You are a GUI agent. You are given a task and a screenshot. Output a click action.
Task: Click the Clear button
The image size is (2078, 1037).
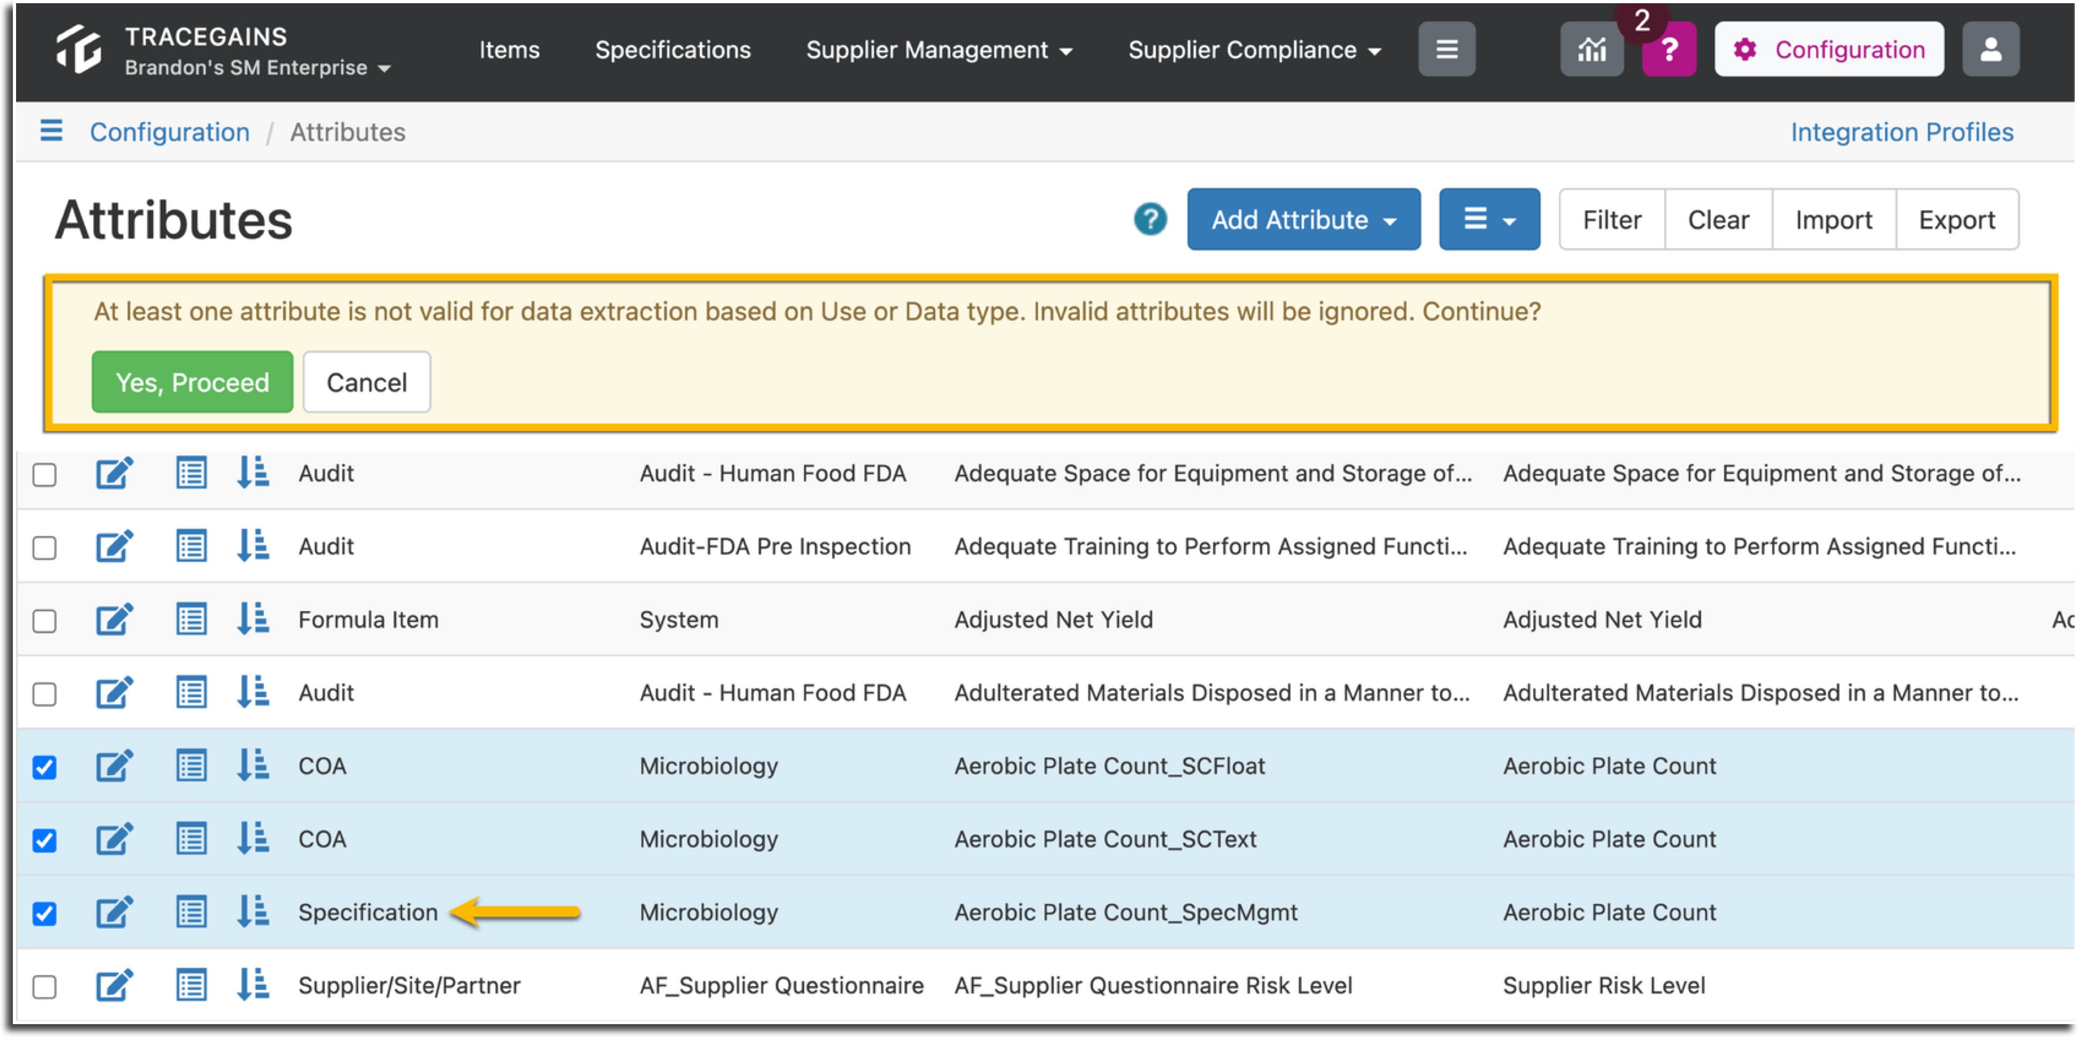coord(1718,219)
